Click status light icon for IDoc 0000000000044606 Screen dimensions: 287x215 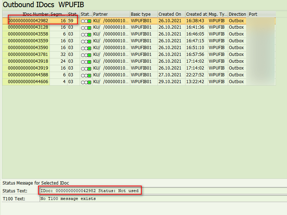(86, 82)
